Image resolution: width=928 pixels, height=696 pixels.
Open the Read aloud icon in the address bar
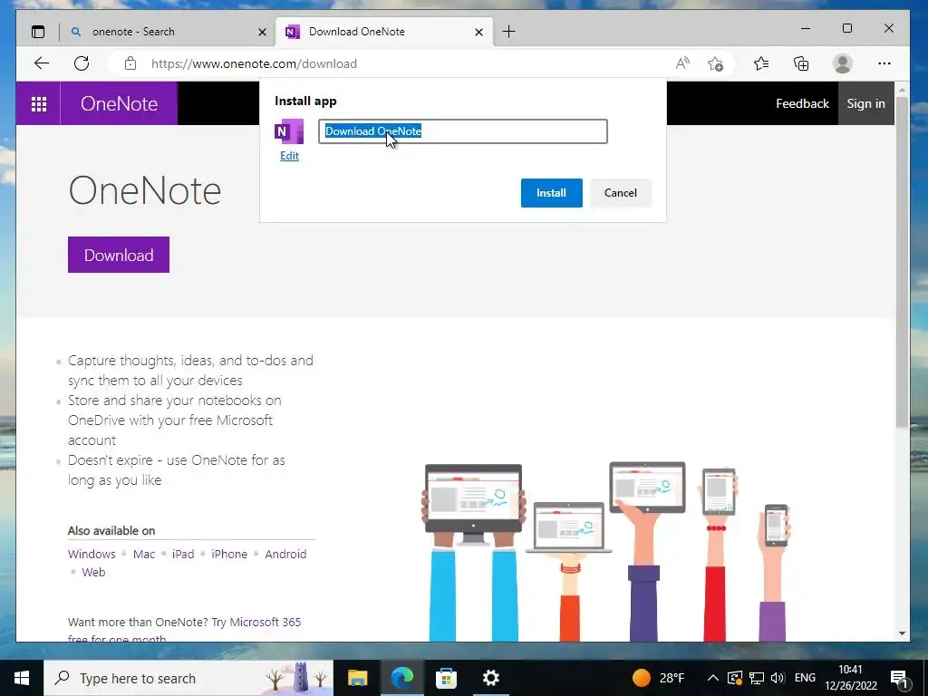682,63
